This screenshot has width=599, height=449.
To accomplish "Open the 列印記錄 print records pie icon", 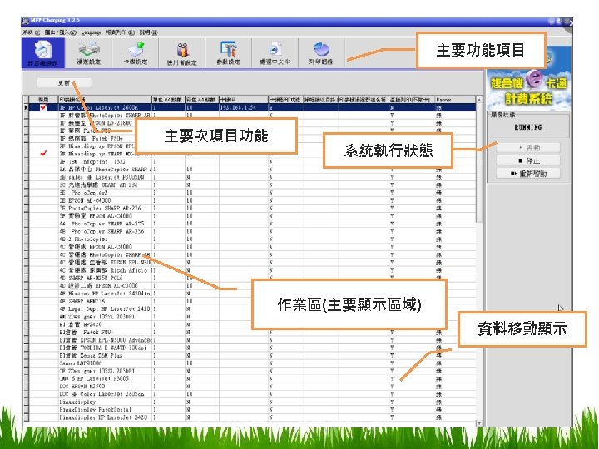I will [x=321, y=53].
